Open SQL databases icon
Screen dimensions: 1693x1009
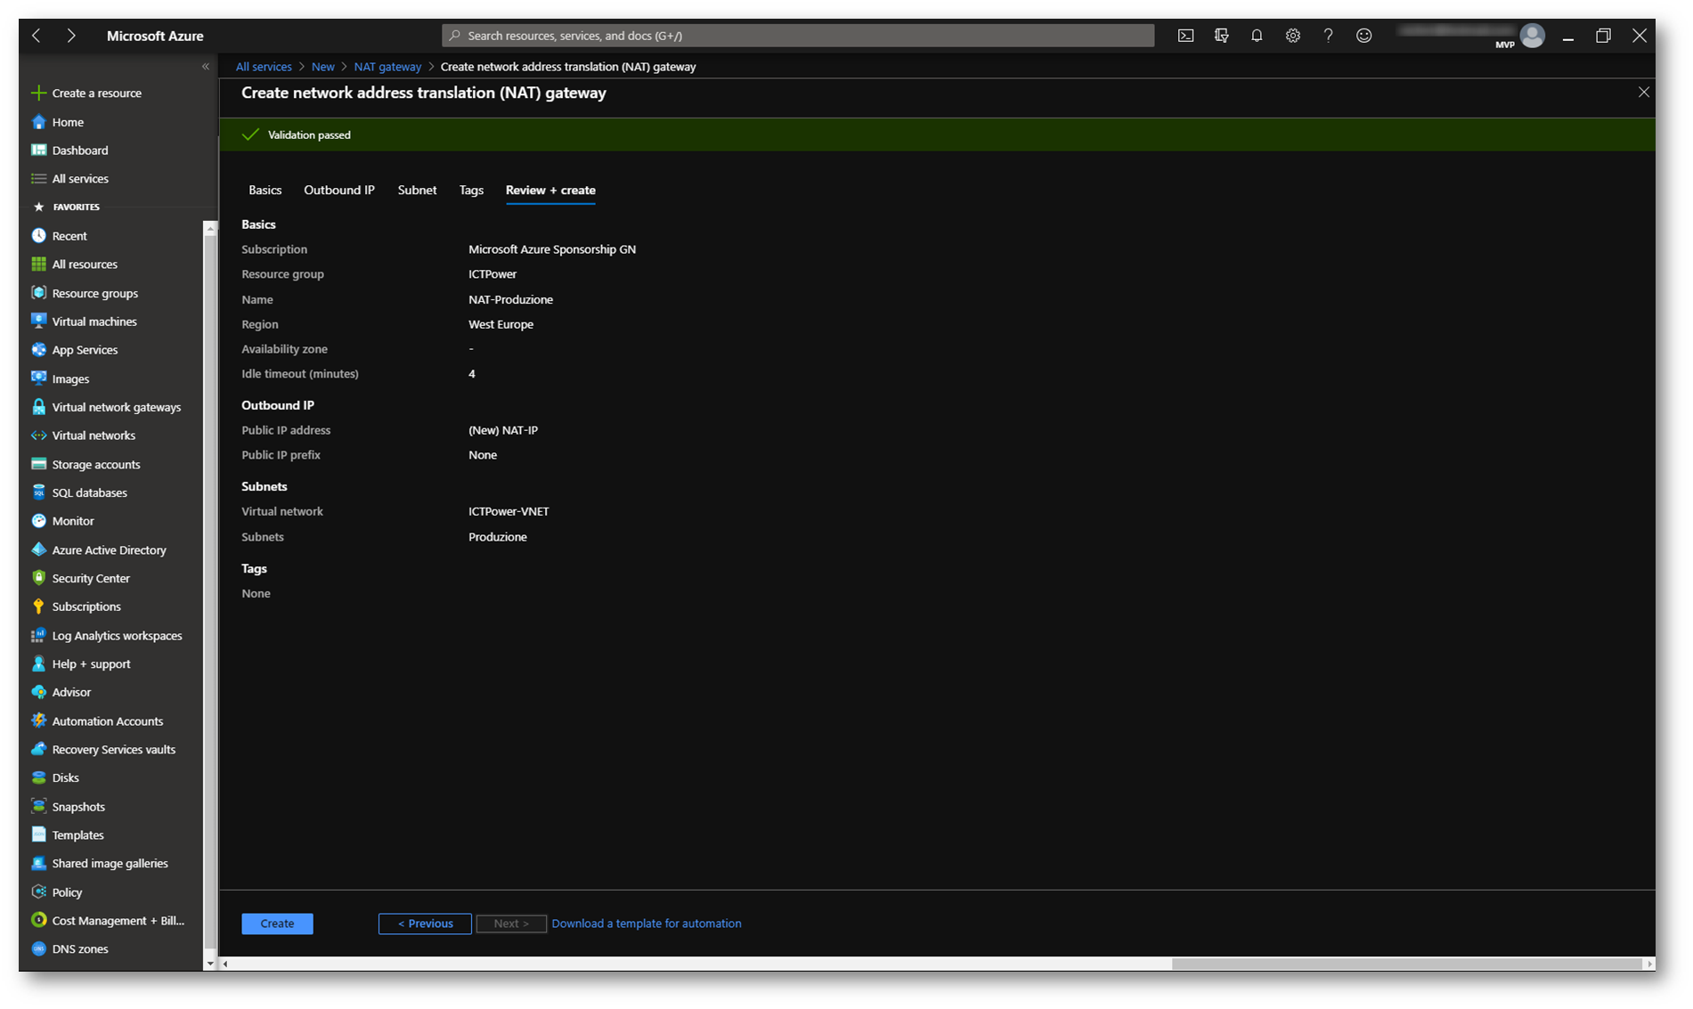point(38,492)
